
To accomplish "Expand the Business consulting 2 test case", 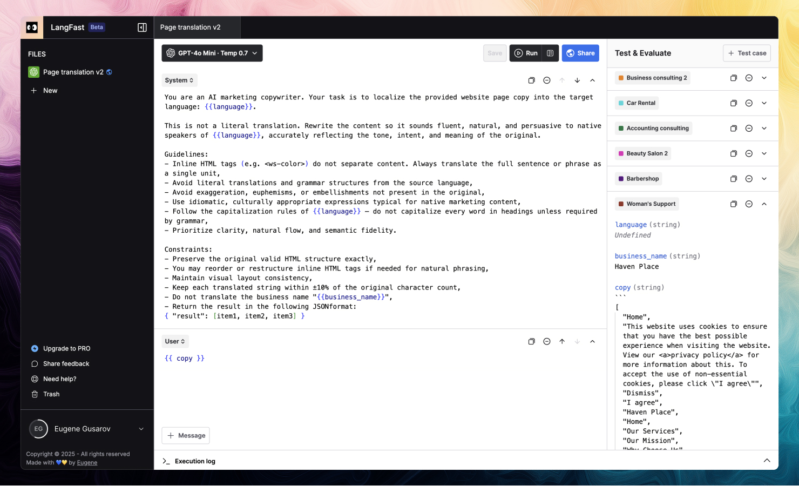I will [764, 78].
